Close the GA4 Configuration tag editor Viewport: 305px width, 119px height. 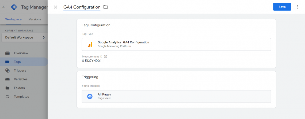[x=55, y=7]
